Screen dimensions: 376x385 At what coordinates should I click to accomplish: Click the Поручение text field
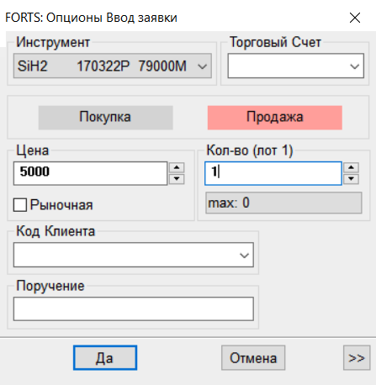tap(134, 309)
